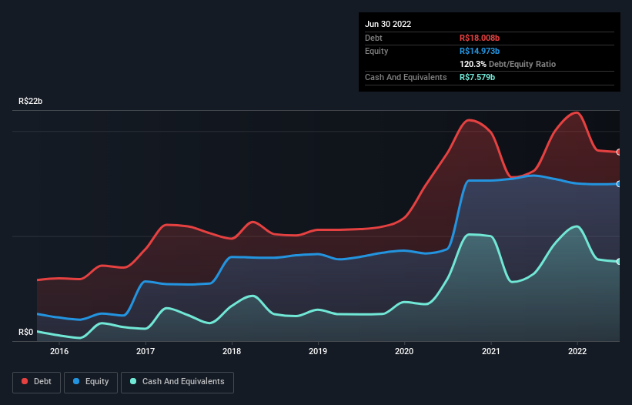The image size is (632, 405).
Task: Click the red Debt endpoint marker
Action: click(619, 152)
